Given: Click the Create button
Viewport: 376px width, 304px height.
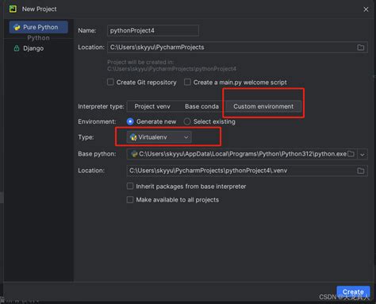Looking at the screenshot, I should 353,292.
